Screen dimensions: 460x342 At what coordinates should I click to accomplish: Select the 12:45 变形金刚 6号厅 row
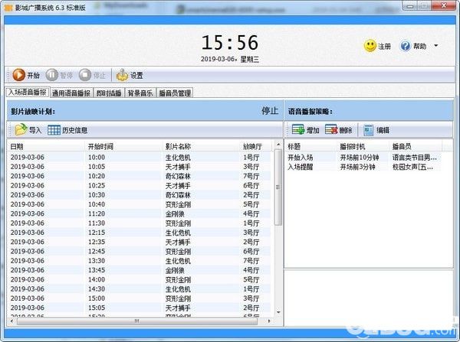click(139, 251)
